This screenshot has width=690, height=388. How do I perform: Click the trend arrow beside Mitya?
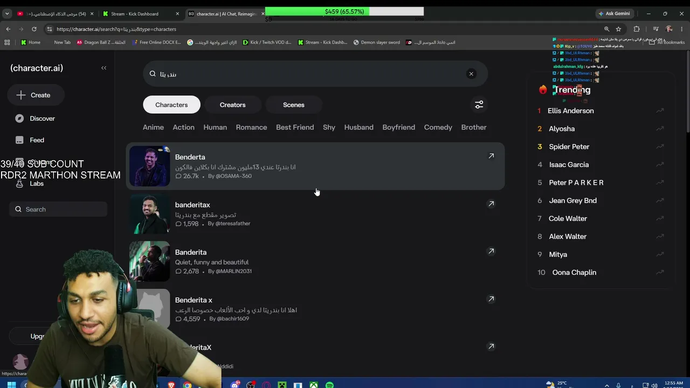660,254
